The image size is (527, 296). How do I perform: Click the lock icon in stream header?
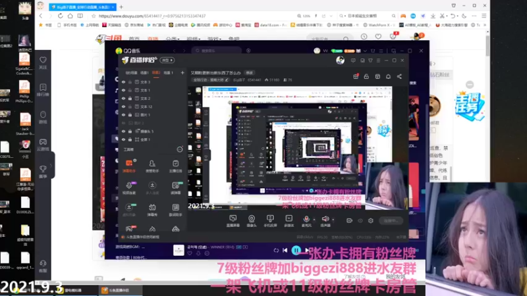[x=366, y=76]
